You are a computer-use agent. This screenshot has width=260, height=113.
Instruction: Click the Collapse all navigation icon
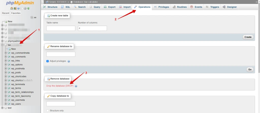point(32,18)
